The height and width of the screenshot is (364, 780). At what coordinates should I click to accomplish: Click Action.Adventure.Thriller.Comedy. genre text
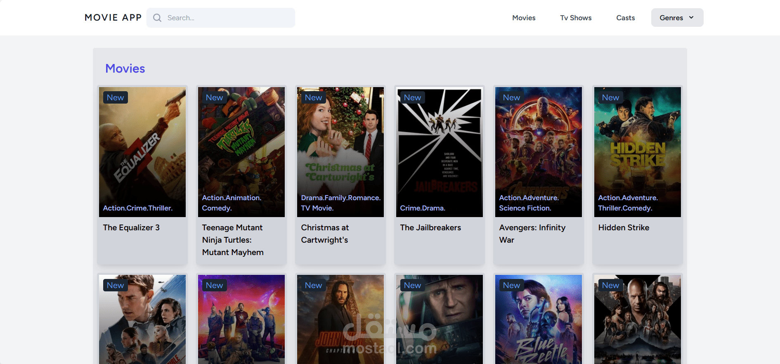point(628,203)
